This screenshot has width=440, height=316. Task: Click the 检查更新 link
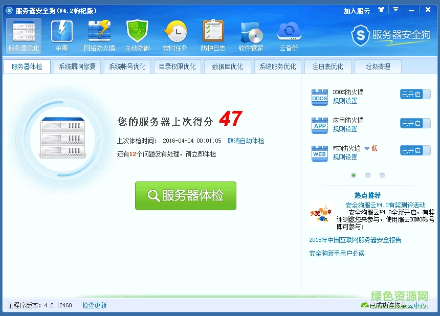[x=95, y=305]
